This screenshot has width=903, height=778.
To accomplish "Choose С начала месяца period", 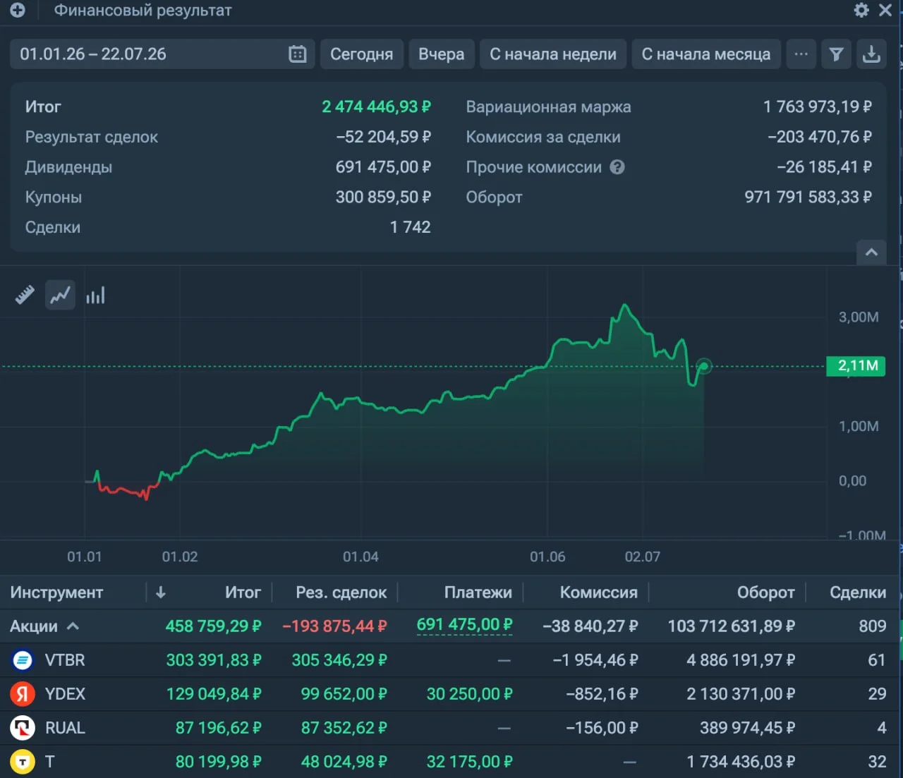I will (x=706, y=54).
